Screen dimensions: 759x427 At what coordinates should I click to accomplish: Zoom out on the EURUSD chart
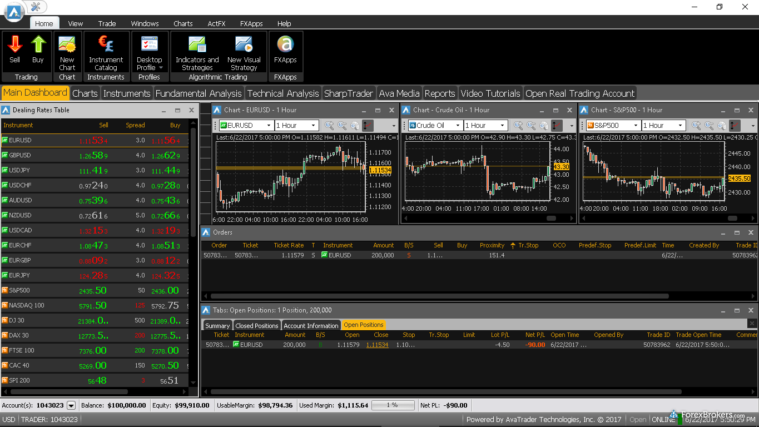click(x=342, y=126)
